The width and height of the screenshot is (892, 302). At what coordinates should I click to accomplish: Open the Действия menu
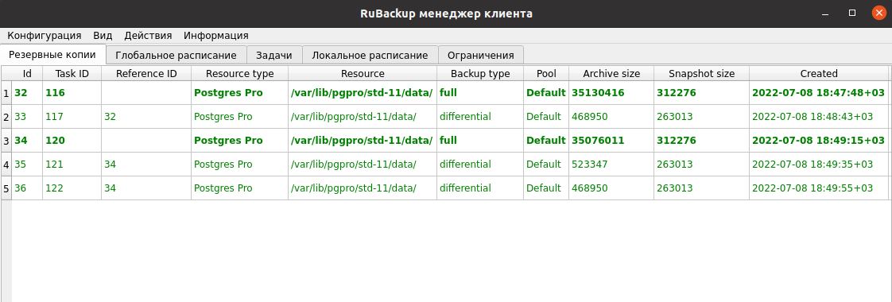pyautogui.click(x=148, y=35)
